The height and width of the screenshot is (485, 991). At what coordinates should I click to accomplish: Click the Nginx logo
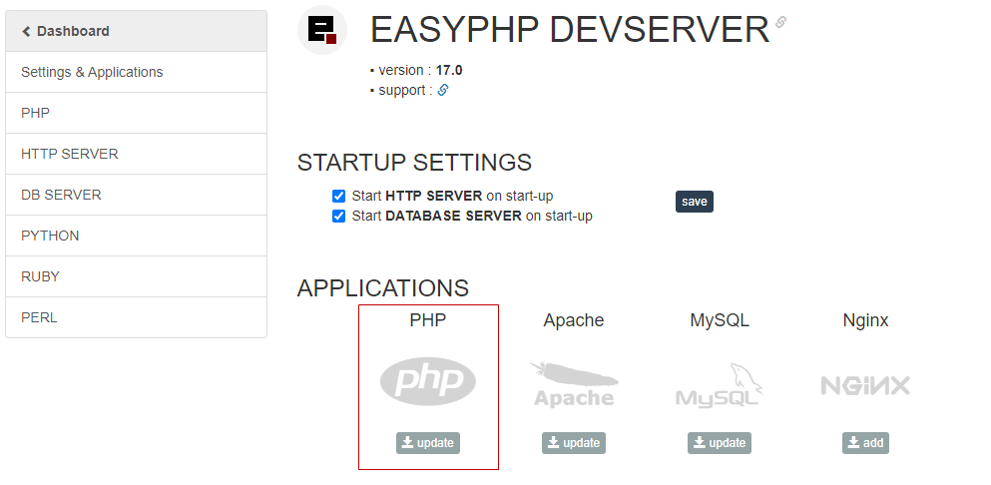865,385
